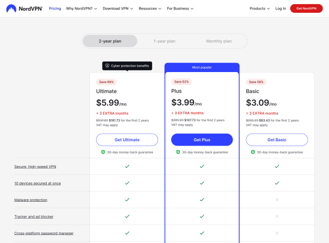
Task: Open the Malware protection feature link
Action: pos(30,200)
